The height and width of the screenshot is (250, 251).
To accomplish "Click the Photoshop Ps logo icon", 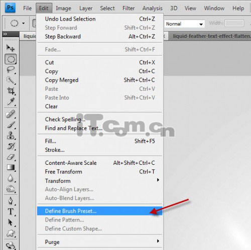I will pos(10,8).
